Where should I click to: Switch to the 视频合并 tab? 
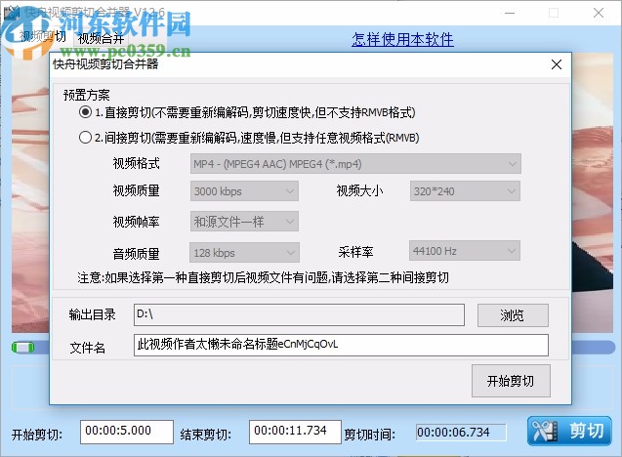coord(102,38)
